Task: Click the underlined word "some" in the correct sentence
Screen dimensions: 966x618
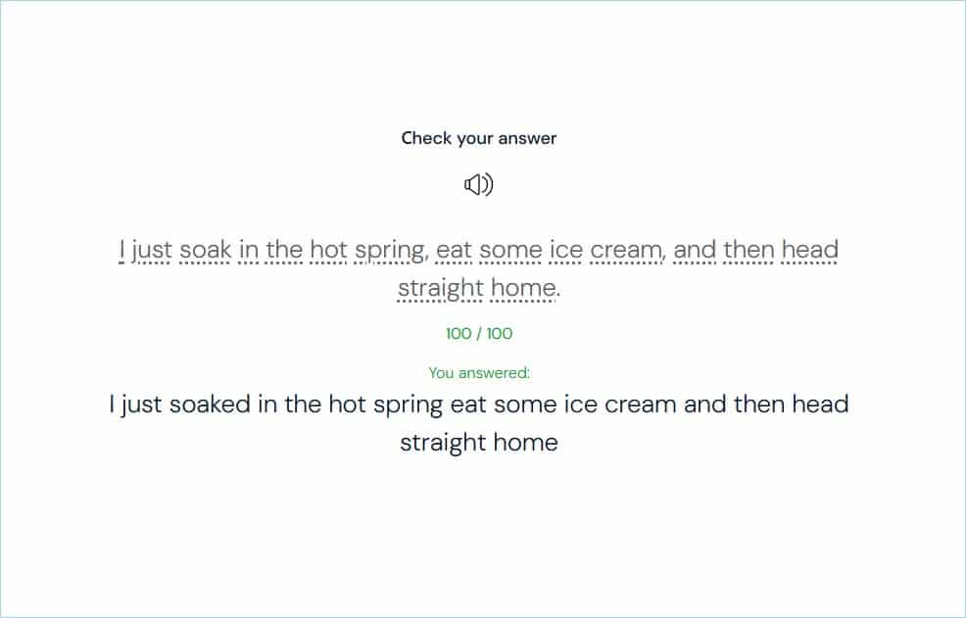Action: [510, 251]
